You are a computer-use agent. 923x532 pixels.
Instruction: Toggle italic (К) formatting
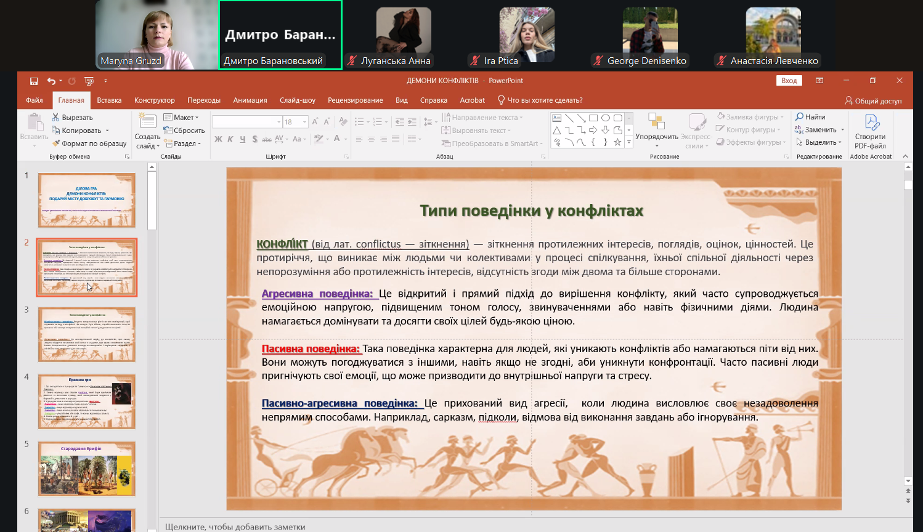click(230, 139)
